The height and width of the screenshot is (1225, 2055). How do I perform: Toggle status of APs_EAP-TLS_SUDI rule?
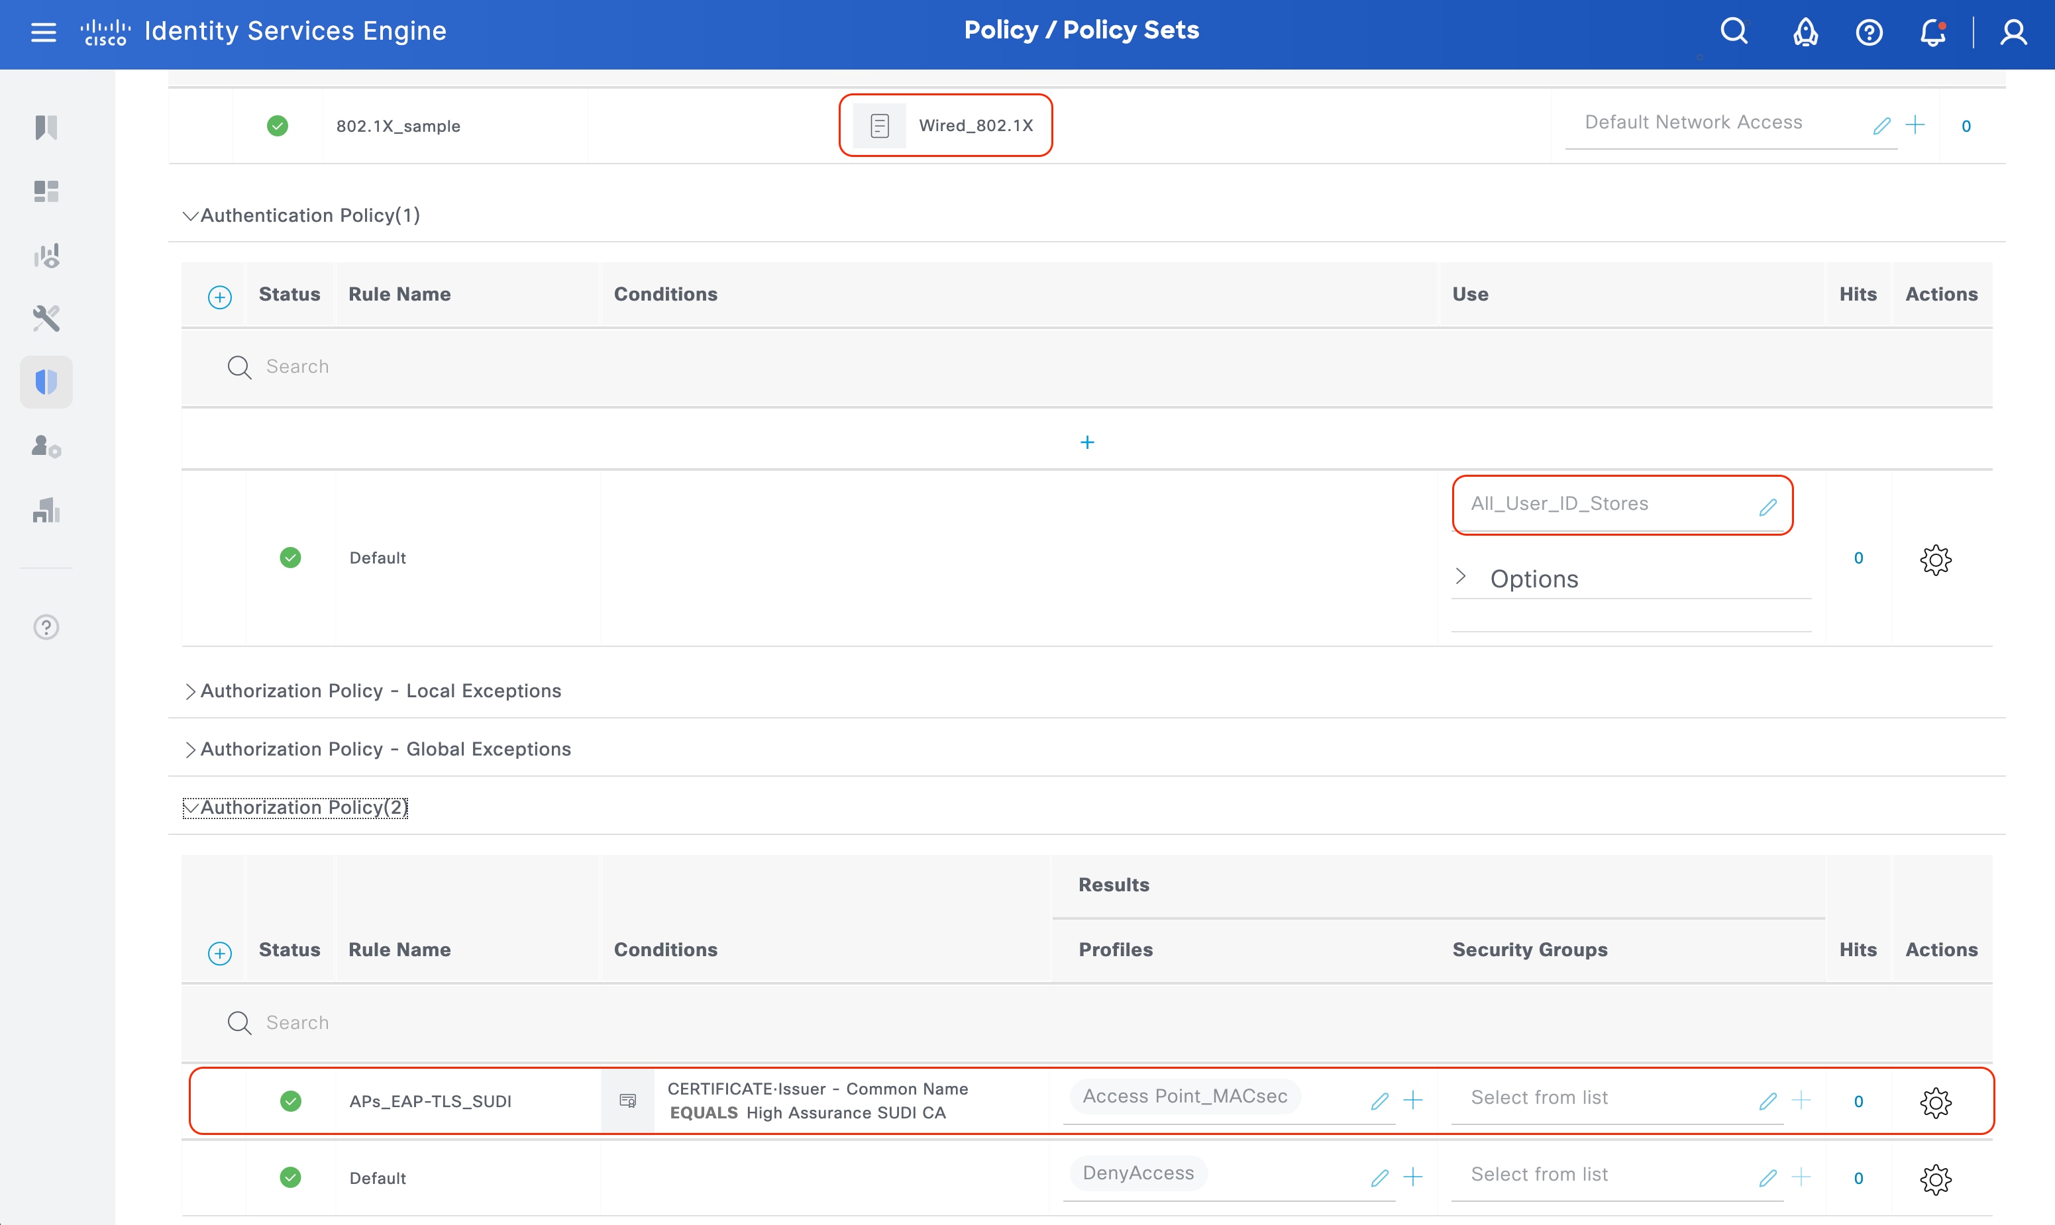coord(291,1101)
